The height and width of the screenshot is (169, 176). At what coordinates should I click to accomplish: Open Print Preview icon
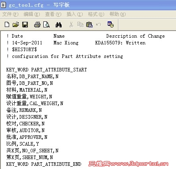coord(46,25)
